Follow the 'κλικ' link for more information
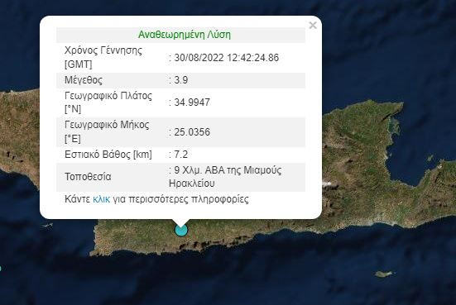This screenshot has height=305, width=456. (x=102, y=199)
